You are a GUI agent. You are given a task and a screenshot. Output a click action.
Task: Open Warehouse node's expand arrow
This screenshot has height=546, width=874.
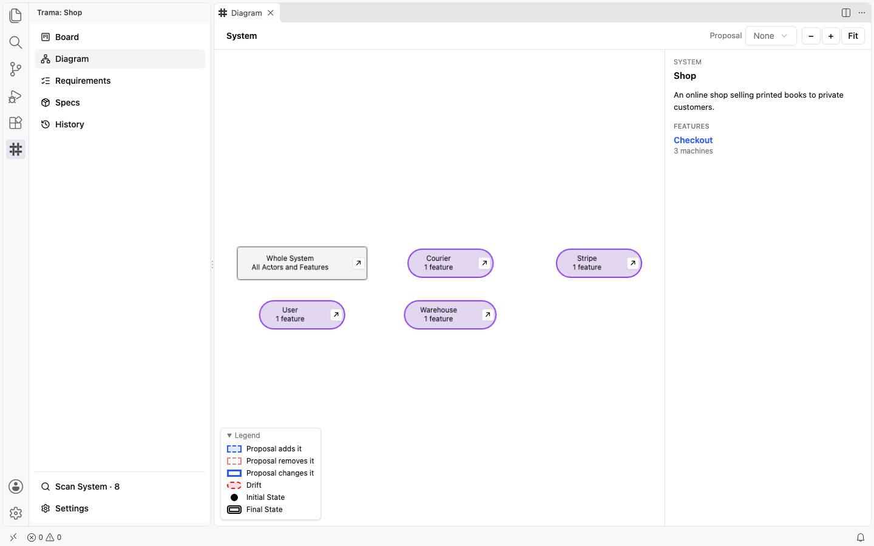tap(487, 315)
